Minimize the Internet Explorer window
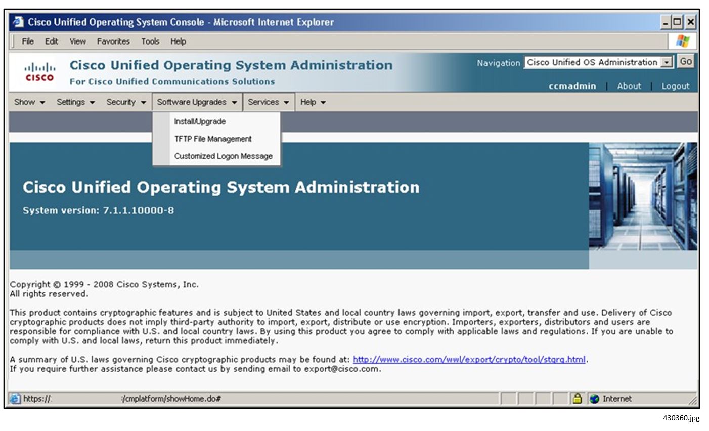Screen dimensions: 709x431 point(666,22)
